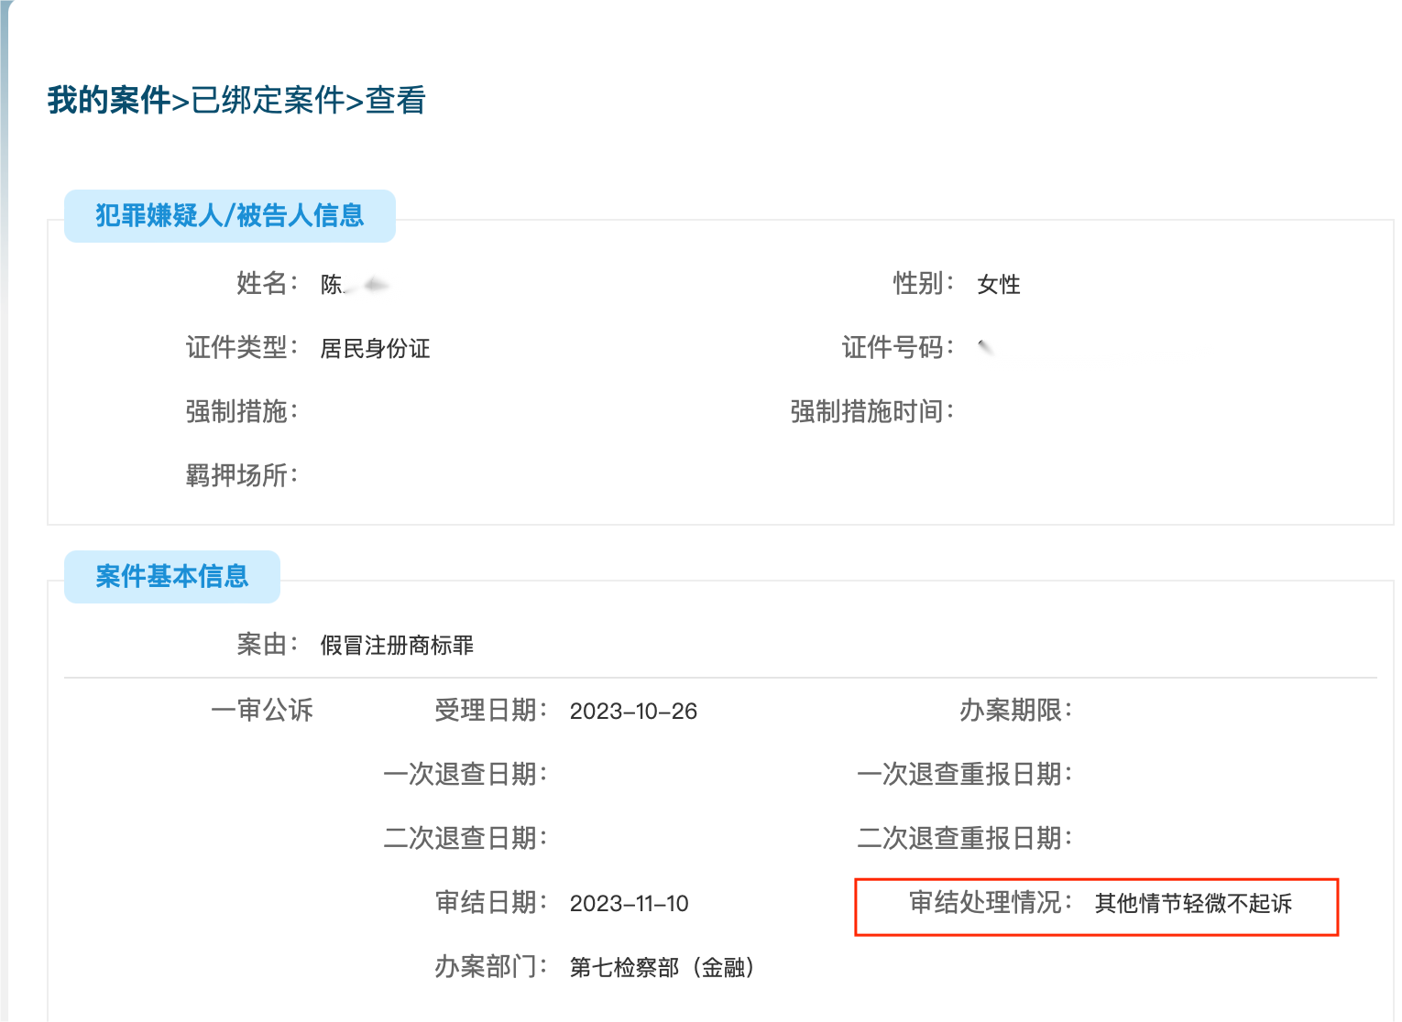1402x1022 pixels.
Task: Click the acceptance date 2023-10-26
Action: click(x=633, y=712)
